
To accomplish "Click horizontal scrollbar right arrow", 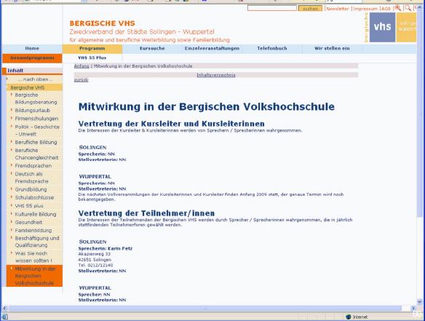I will [413, 308].
